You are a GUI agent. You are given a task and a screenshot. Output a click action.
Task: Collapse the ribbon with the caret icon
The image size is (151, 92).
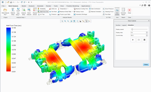[140, 5]
